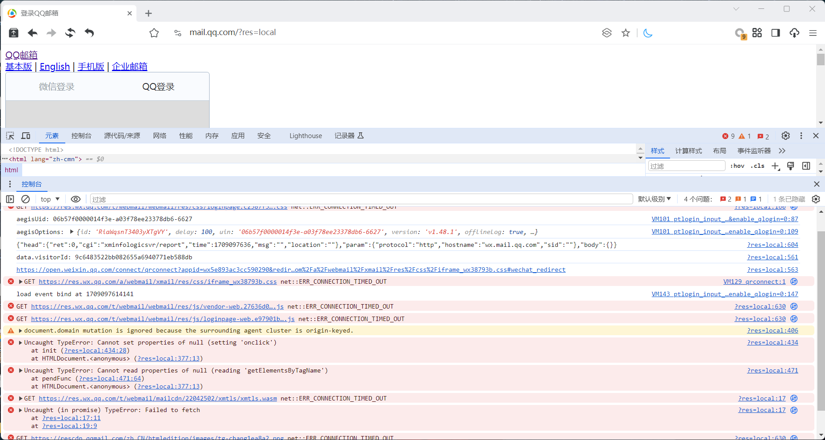
Task: Click the favorites star icon at right of address bar
Action: pyautogui.click(x=626, y=33)
